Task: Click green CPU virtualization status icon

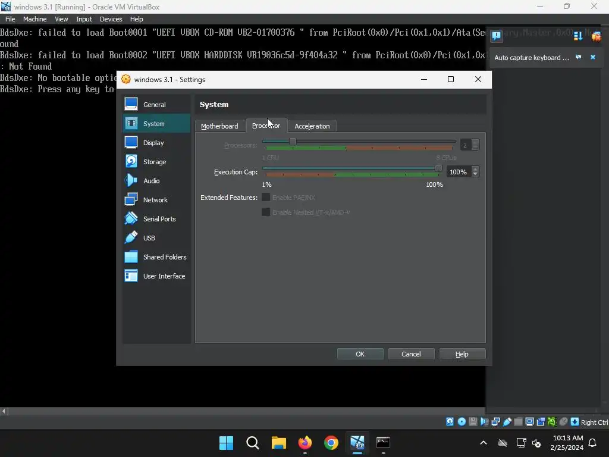Action: (x=552, y=422)
